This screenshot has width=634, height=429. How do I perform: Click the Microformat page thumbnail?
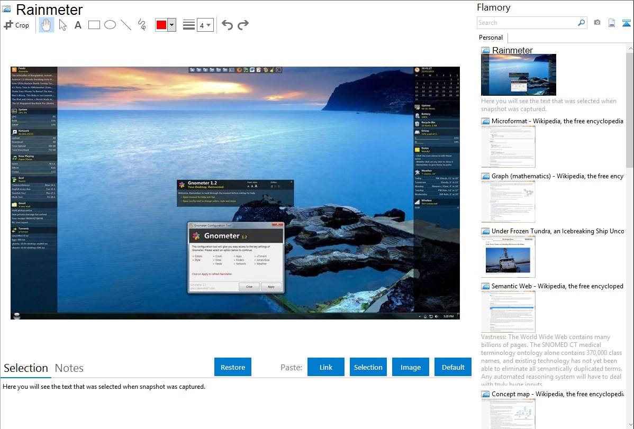point(508,147)
